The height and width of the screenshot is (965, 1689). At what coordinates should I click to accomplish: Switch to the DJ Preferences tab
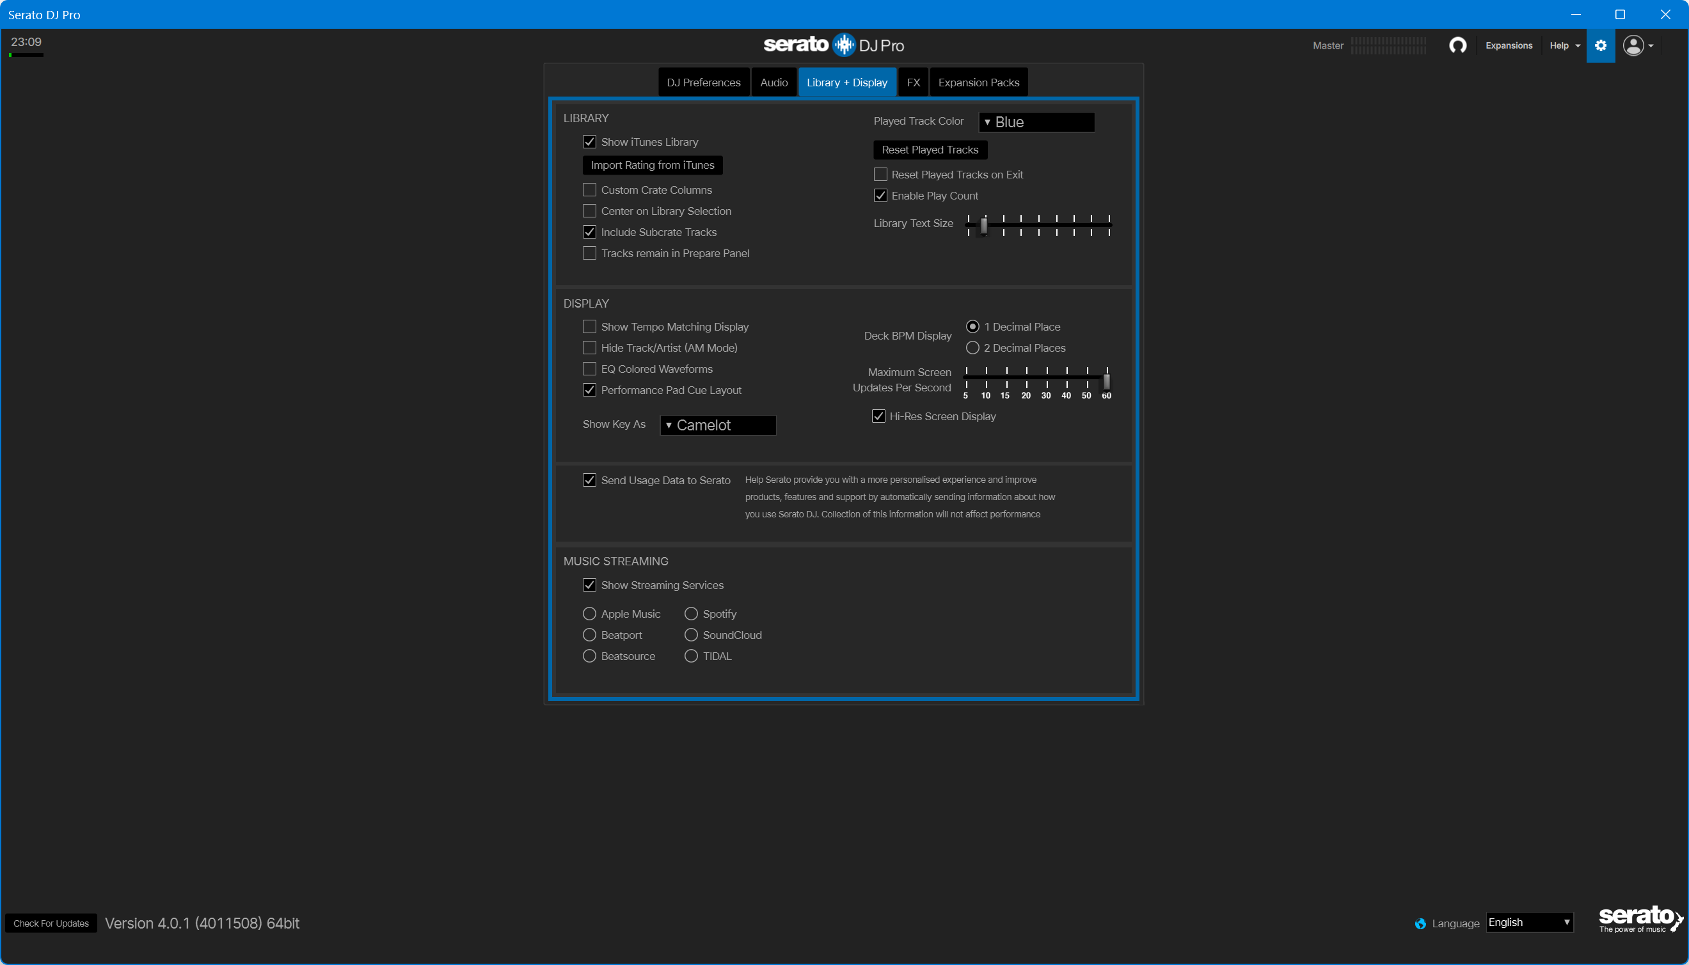(702, 82)
